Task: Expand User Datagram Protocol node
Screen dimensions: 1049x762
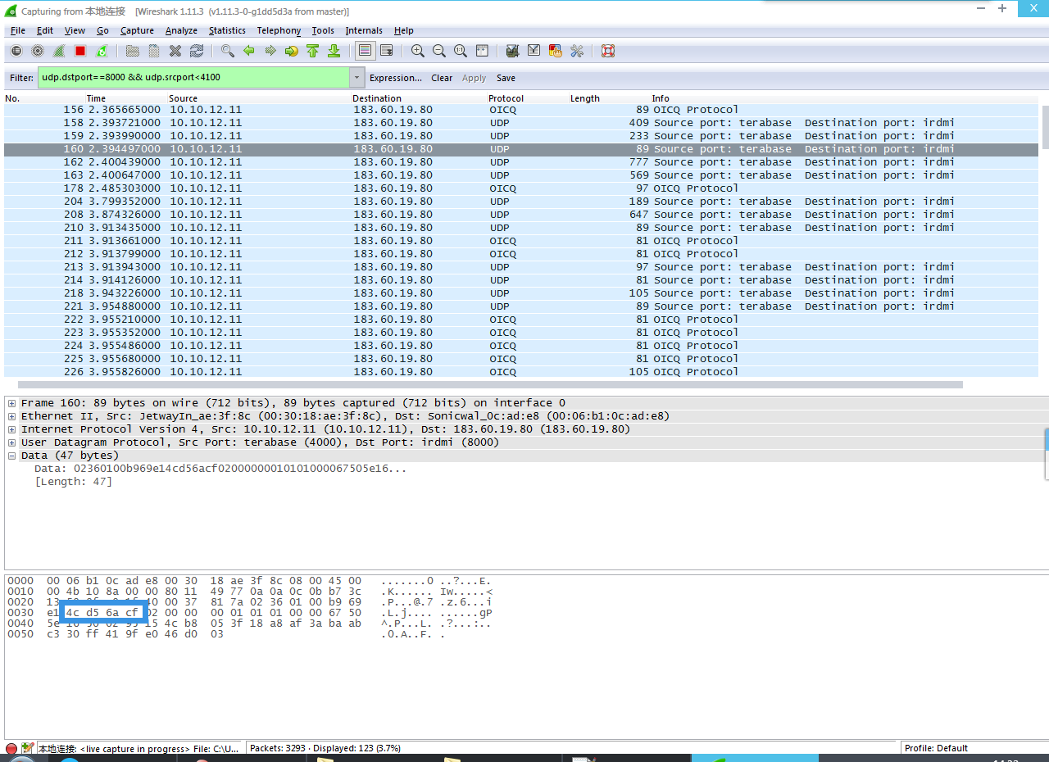Action: point(11,442)
